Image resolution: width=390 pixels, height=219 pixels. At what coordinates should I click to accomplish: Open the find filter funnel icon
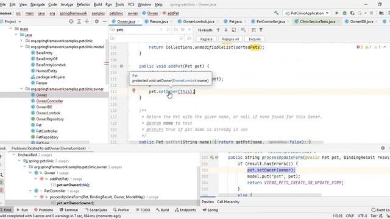(x=261, y=30)
